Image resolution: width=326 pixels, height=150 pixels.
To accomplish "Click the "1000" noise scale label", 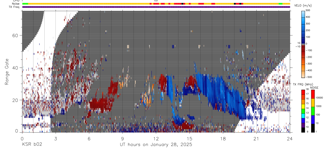I will [319, 106].
